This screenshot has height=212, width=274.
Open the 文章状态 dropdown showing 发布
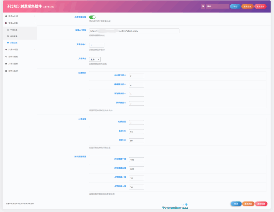[95, 59]
